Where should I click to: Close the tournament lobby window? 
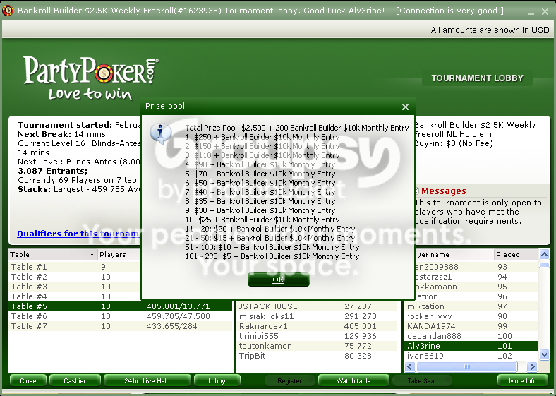point(545,12)
